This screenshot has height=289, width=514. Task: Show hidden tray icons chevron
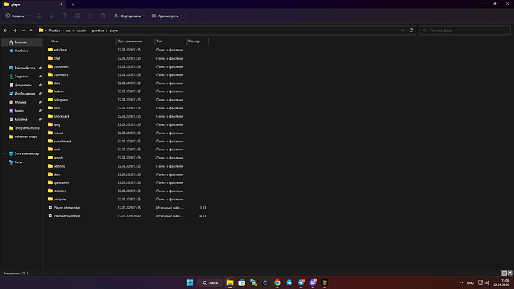point(461,282)
